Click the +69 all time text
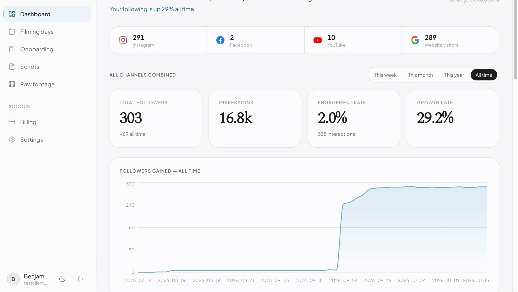Screen dimensions: 518x292 pyautogui.click(x=132, y=134)
